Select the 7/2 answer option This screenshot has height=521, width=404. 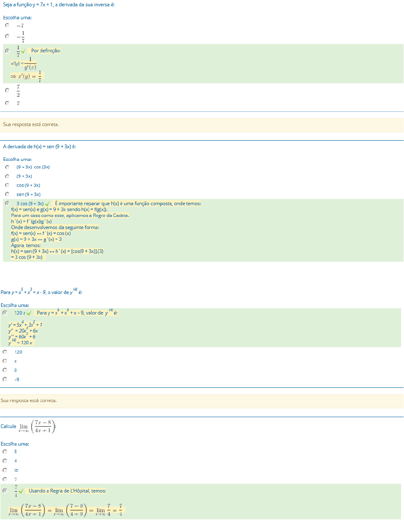click(7, 90)
